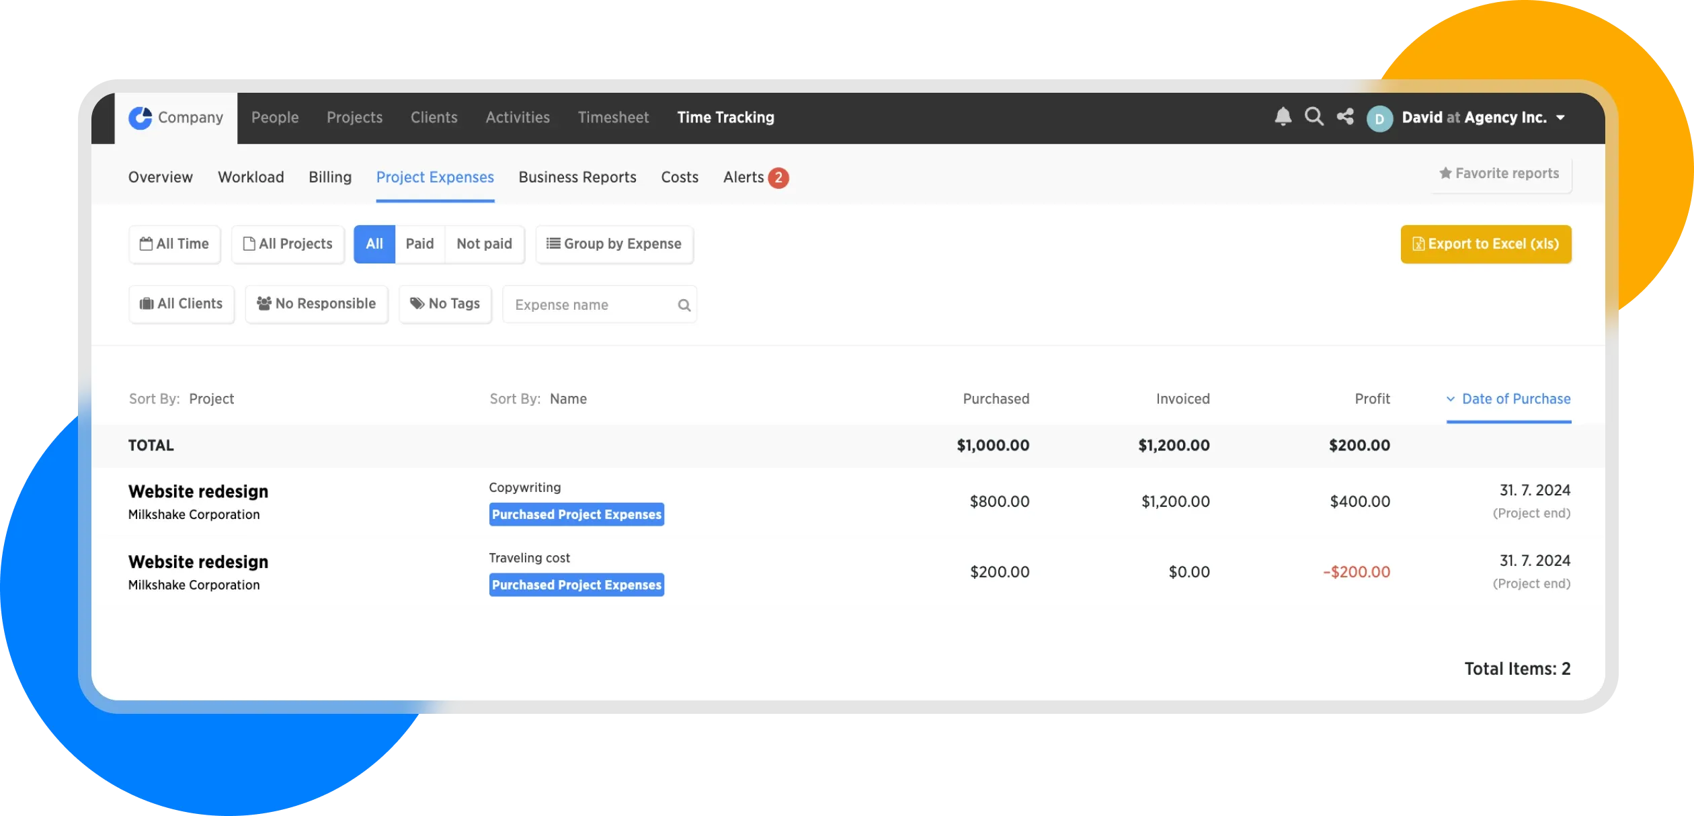The height and width of the screenshot is (816, 1694).
Task: Select the All payment status filter
Action: coord(374,244)
